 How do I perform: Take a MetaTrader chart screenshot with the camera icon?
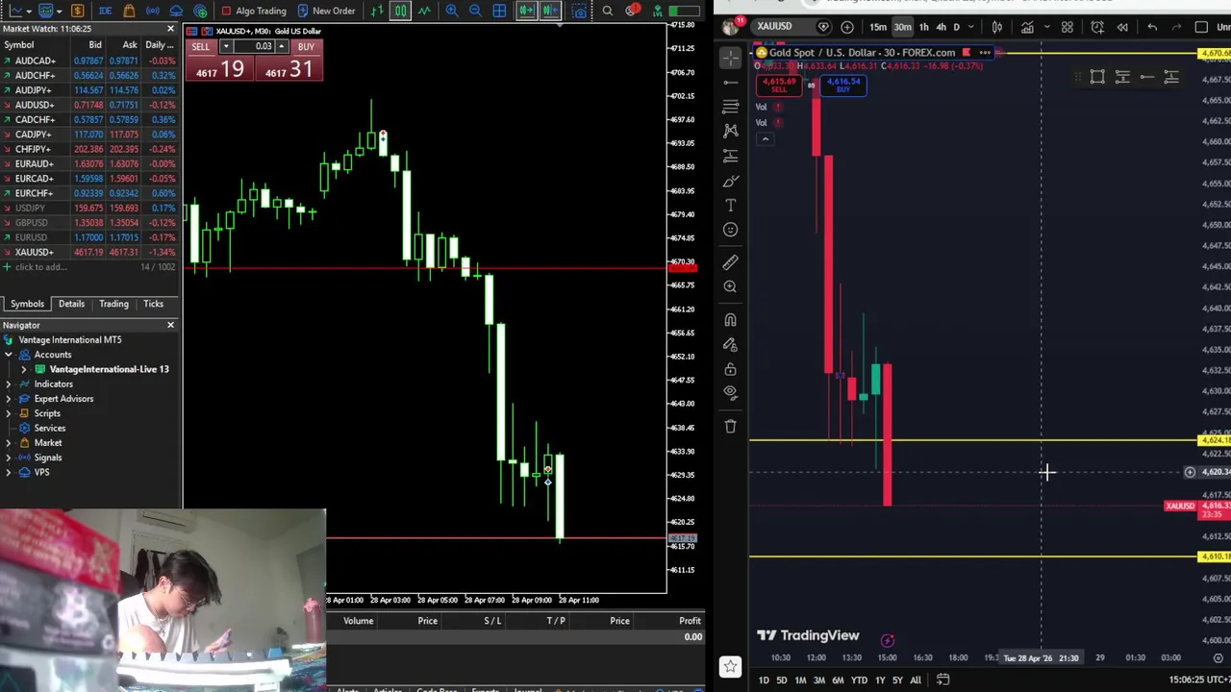pos(580,11)
